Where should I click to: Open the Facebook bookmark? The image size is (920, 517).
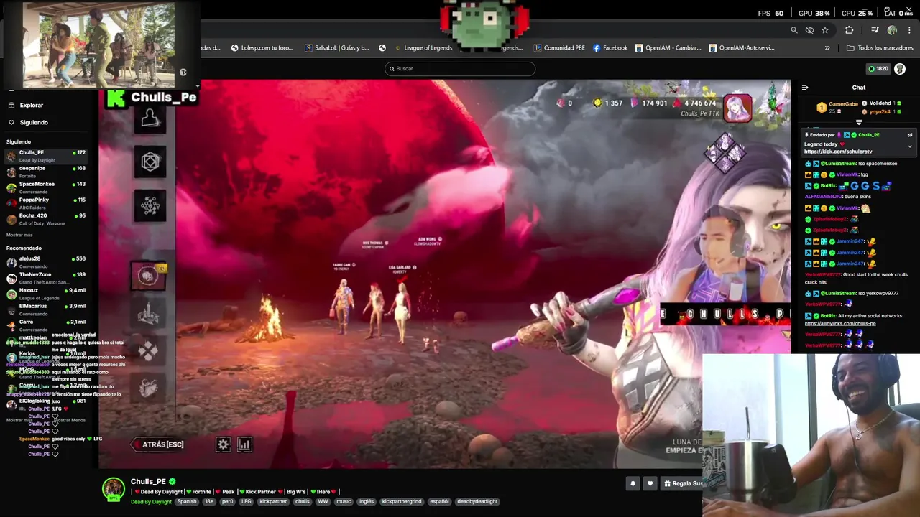(610, 48)
